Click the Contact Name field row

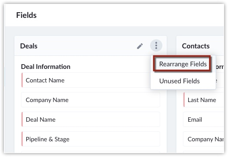click(x=86, y=80)
